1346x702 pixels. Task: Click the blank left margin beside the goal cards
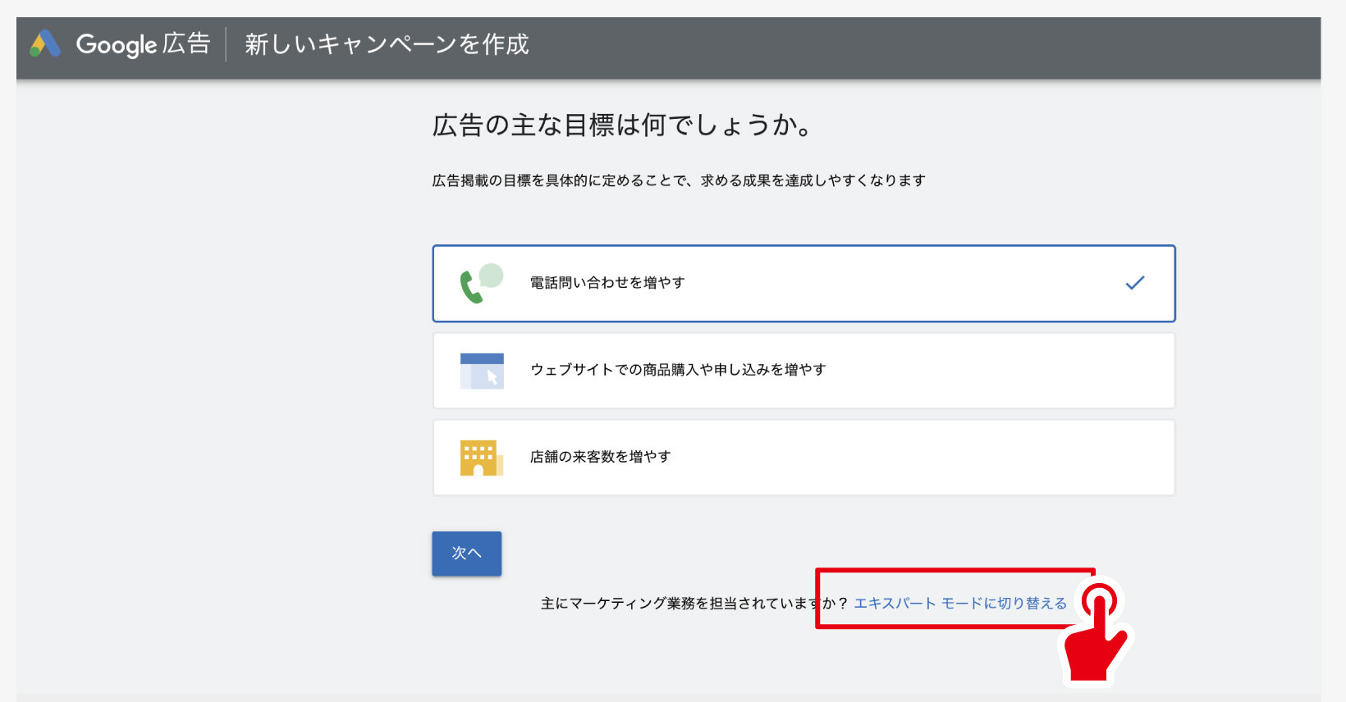coord(222,369)
